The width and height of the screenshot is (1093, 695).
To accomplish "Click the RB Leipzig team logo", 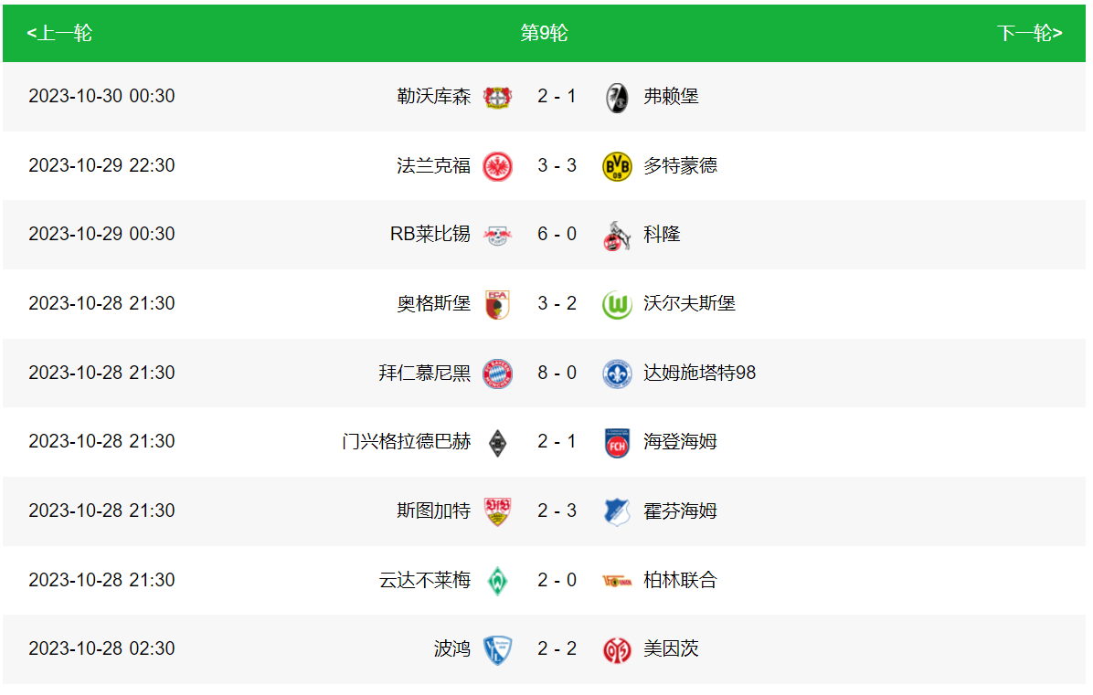I will point(497,235).
